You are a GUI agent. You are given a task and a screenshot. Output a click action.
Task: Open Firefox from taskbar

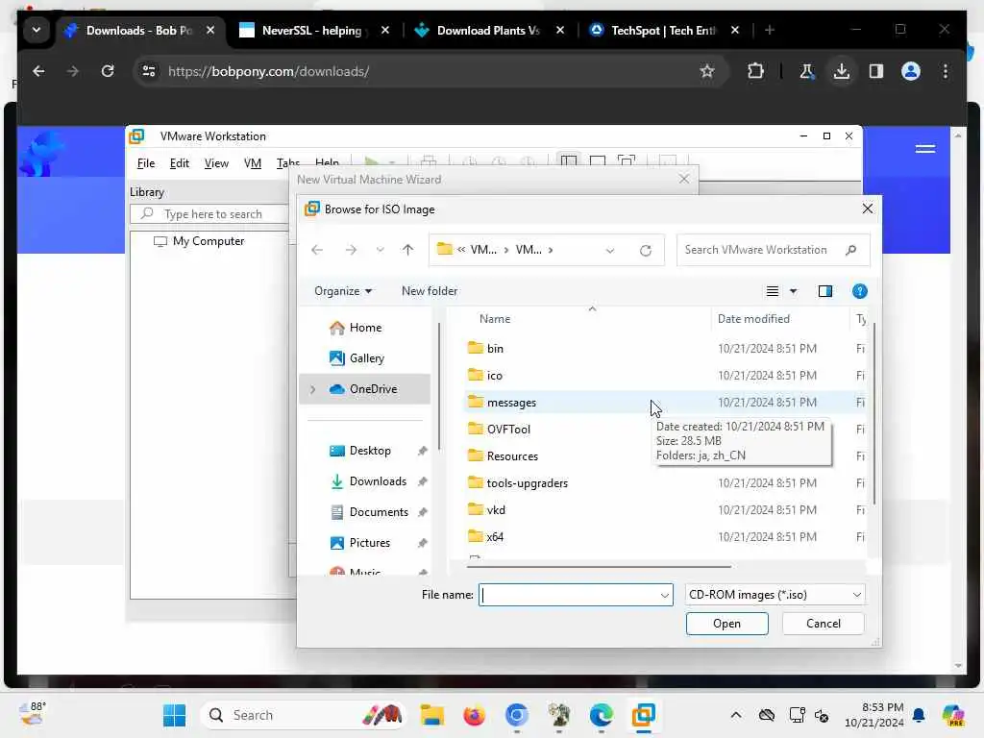475,715
